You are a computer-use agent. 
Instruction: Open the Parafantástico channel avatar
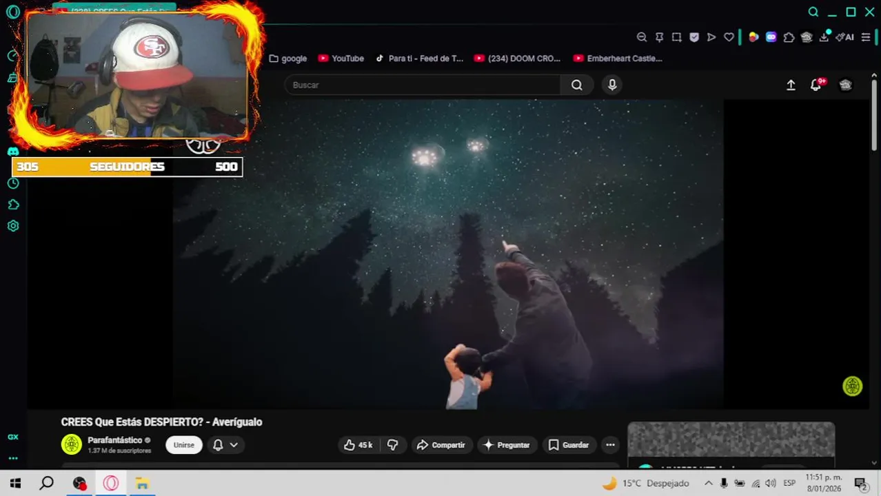pos(72,444)
